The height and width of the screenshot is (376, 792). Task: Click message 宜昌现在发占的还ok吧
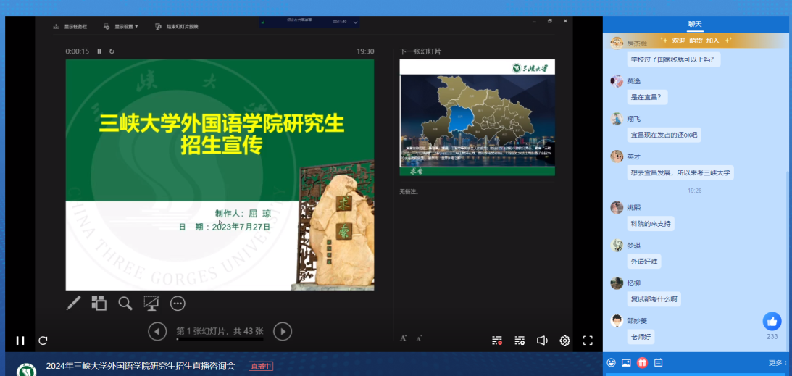tap(664, 135)
